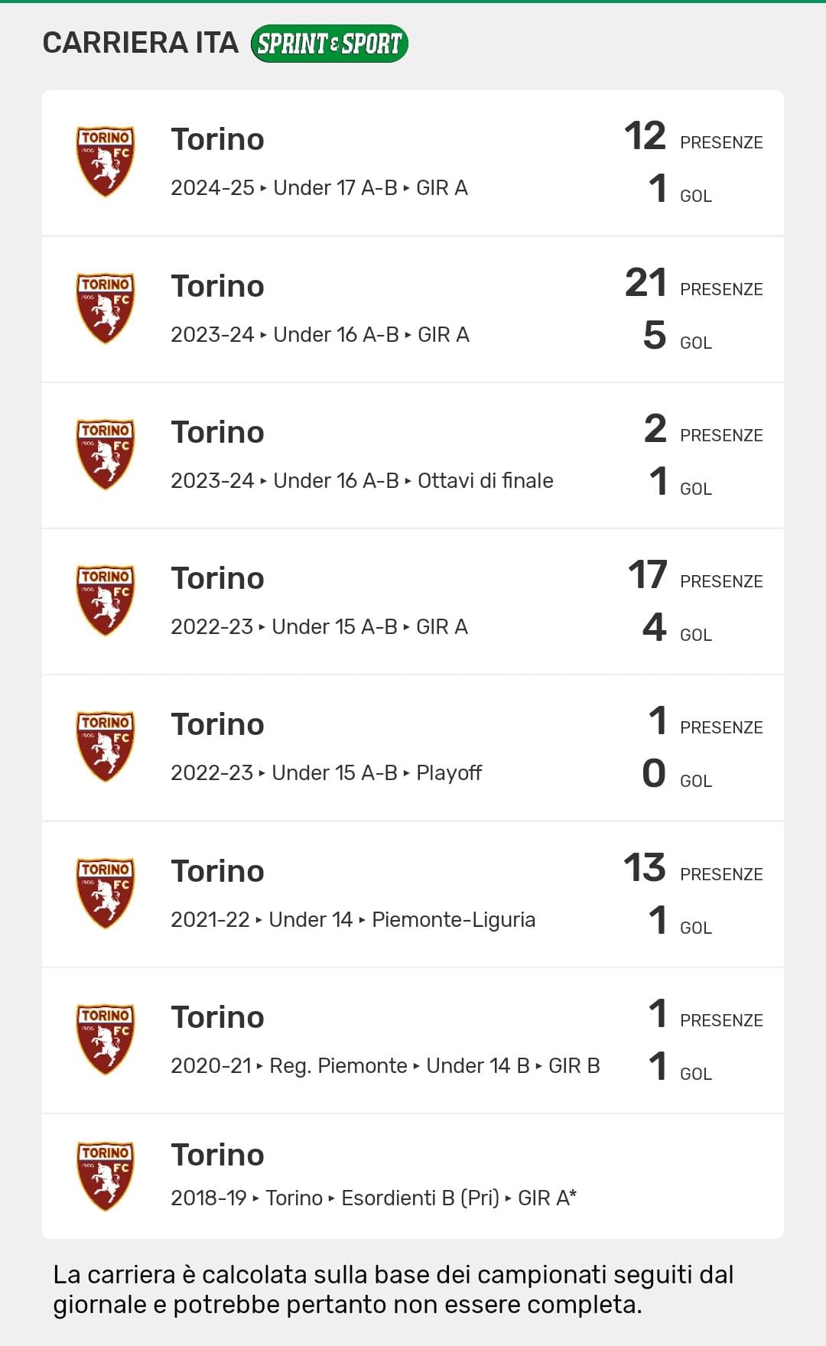Image resolution: width=826 pixels, height=1346 pixels.
Task: Open Torino team name in 2024-25 row
Action: coord(217,139)
